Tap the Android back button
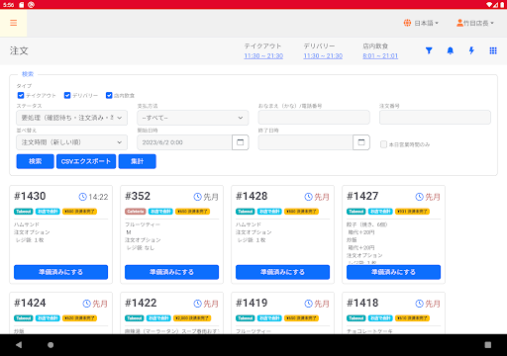 (19, 345)
